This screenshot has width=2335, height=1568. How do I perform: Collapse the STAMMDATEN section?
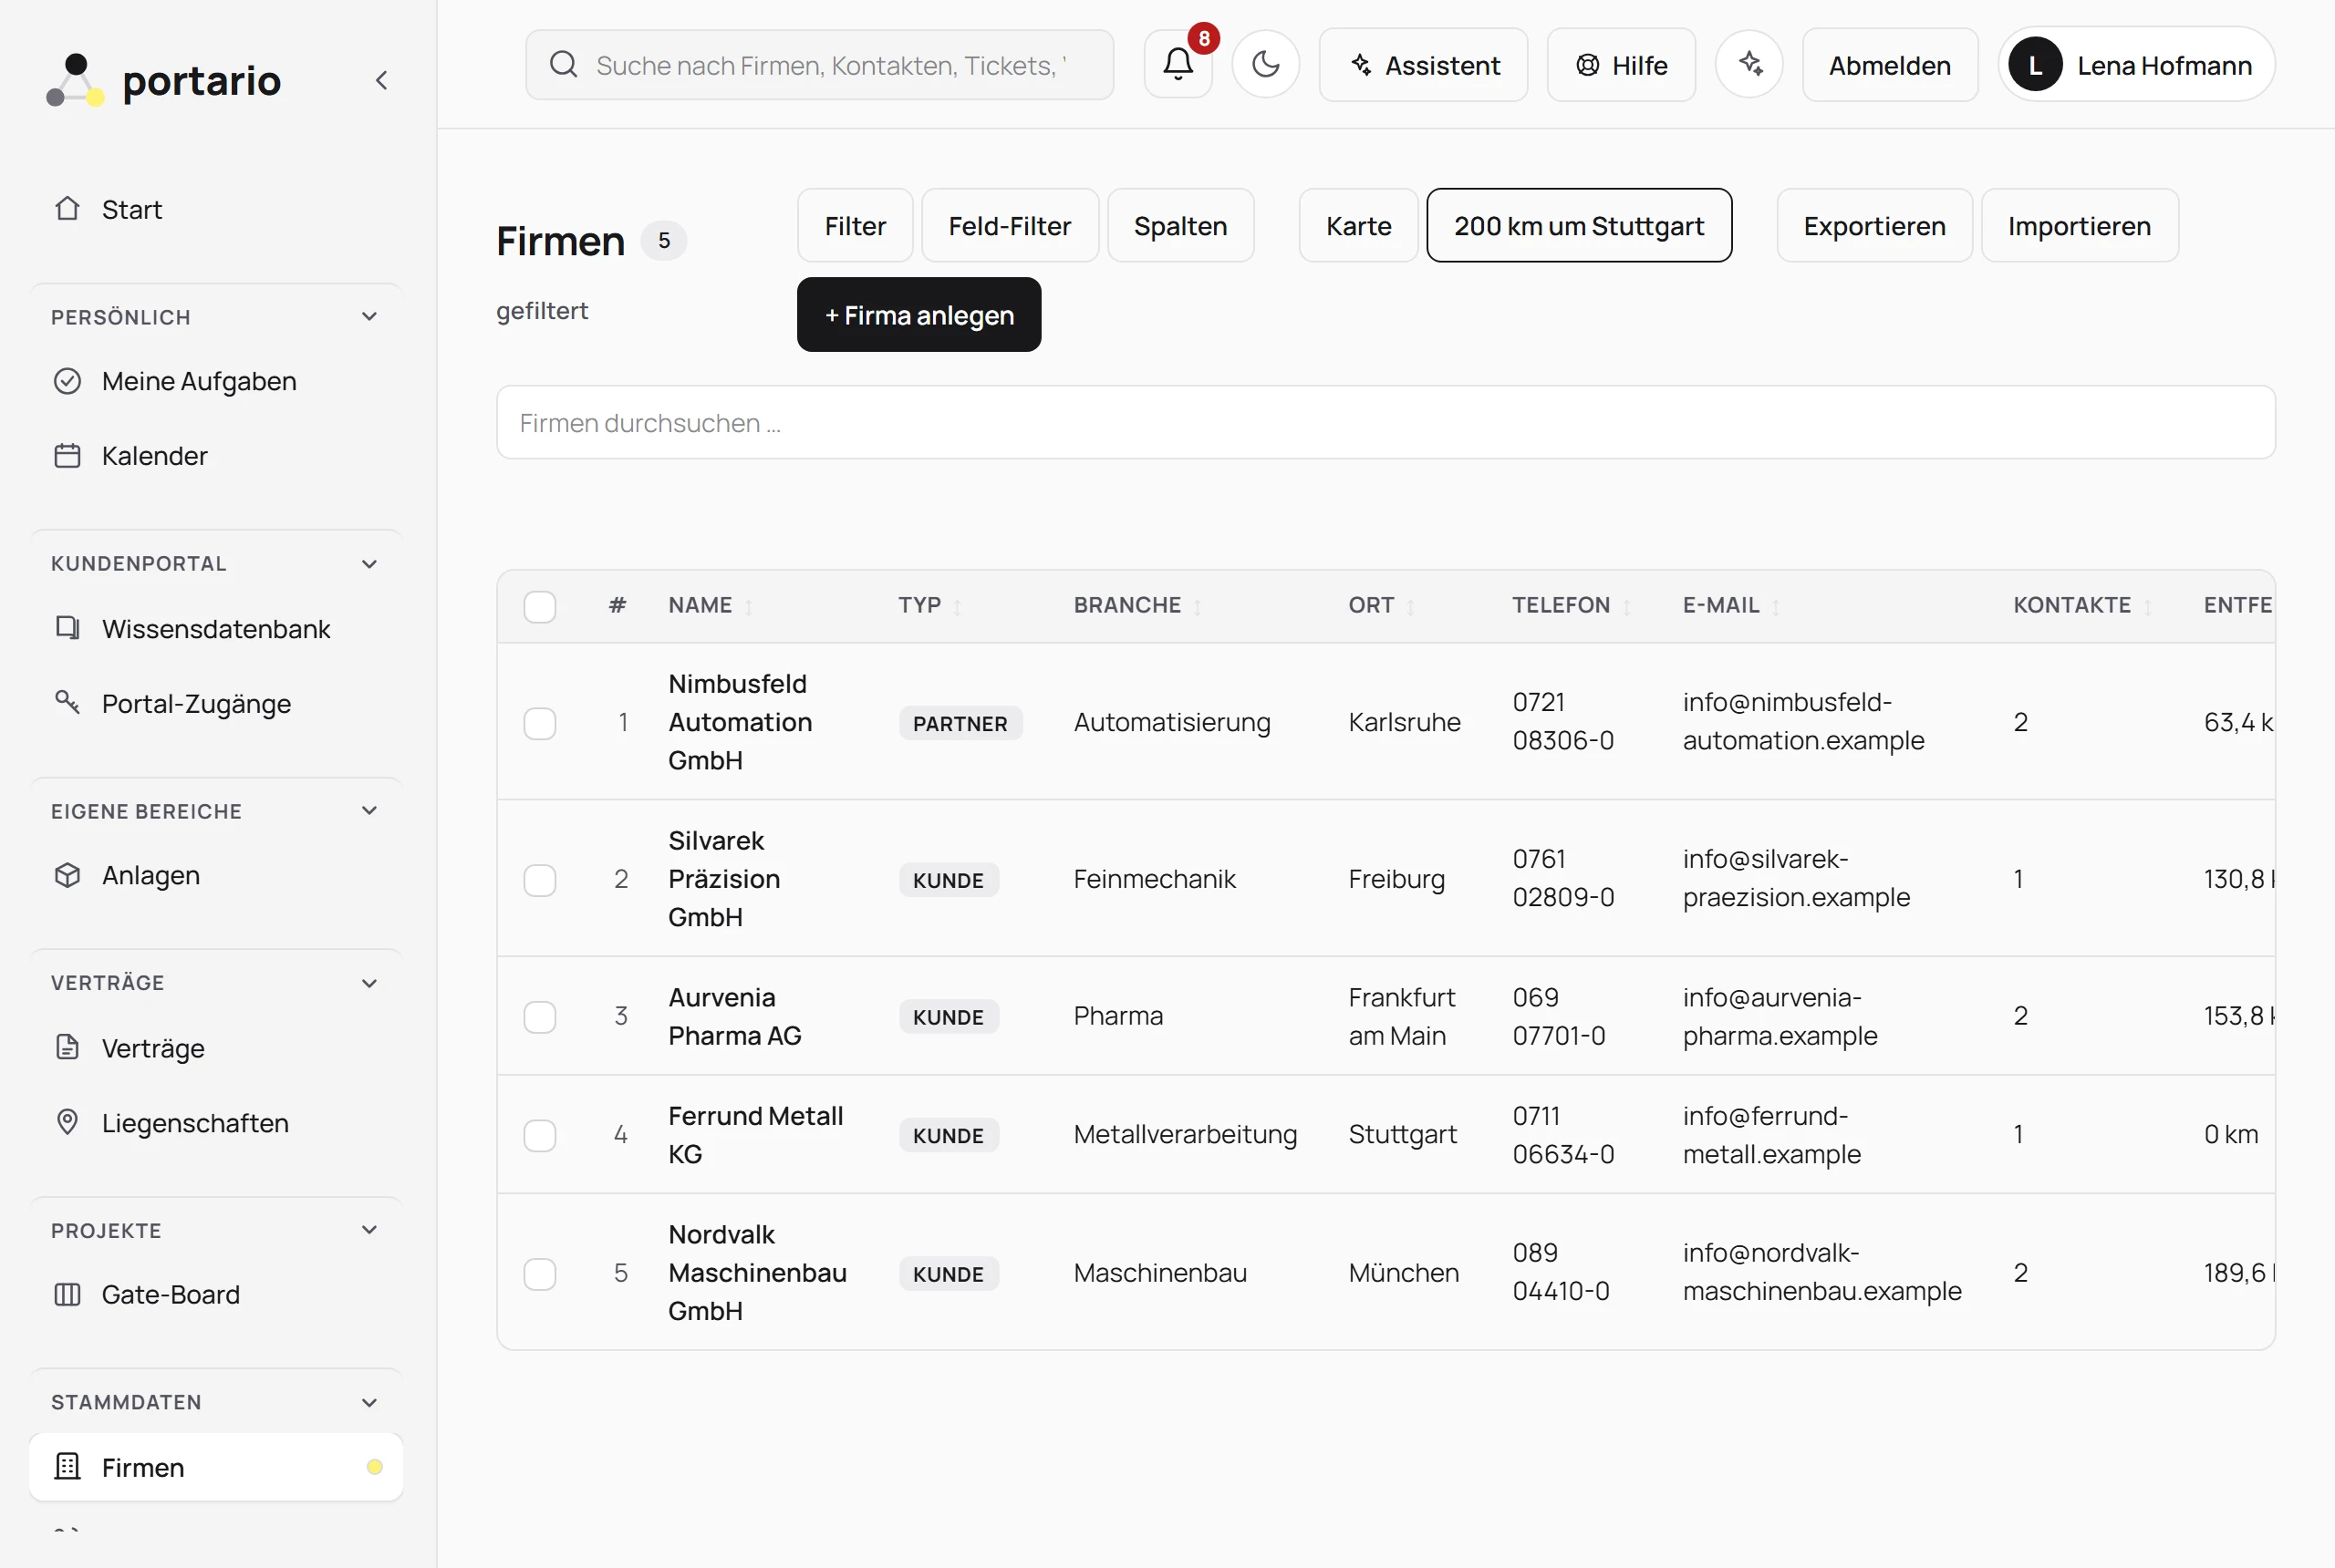pyautogui.click(x=369, y=1402)
